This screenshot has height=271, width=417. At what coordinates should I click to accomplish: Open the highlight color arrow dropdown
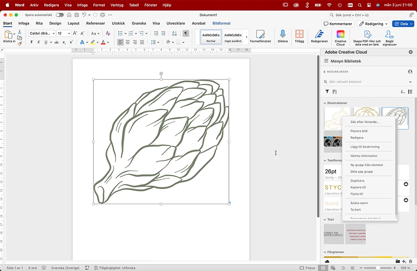(98, 42)
